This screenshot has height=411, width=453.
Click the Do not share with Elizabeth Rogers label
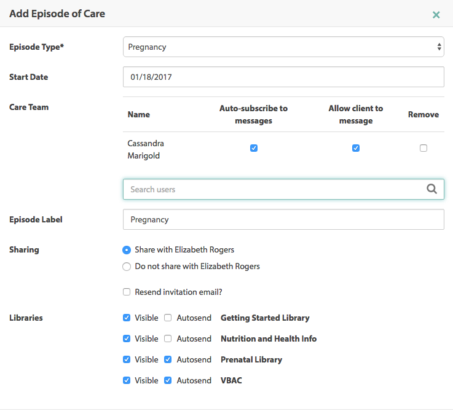coord(197,266)
